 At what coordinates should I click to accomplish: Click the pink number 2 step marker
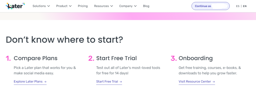tap(91, 58)
